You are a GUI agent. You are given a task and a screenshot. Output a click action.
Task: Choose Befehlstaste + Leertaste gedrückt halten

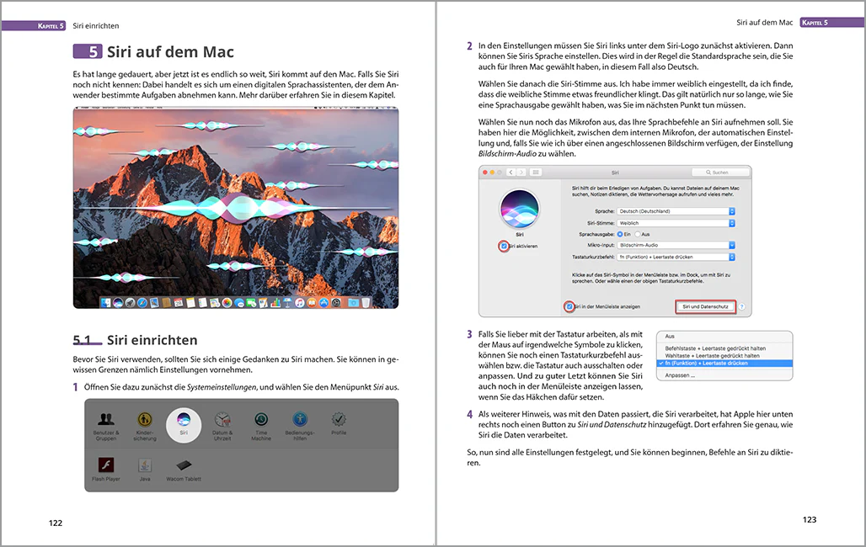click(724, 348)
